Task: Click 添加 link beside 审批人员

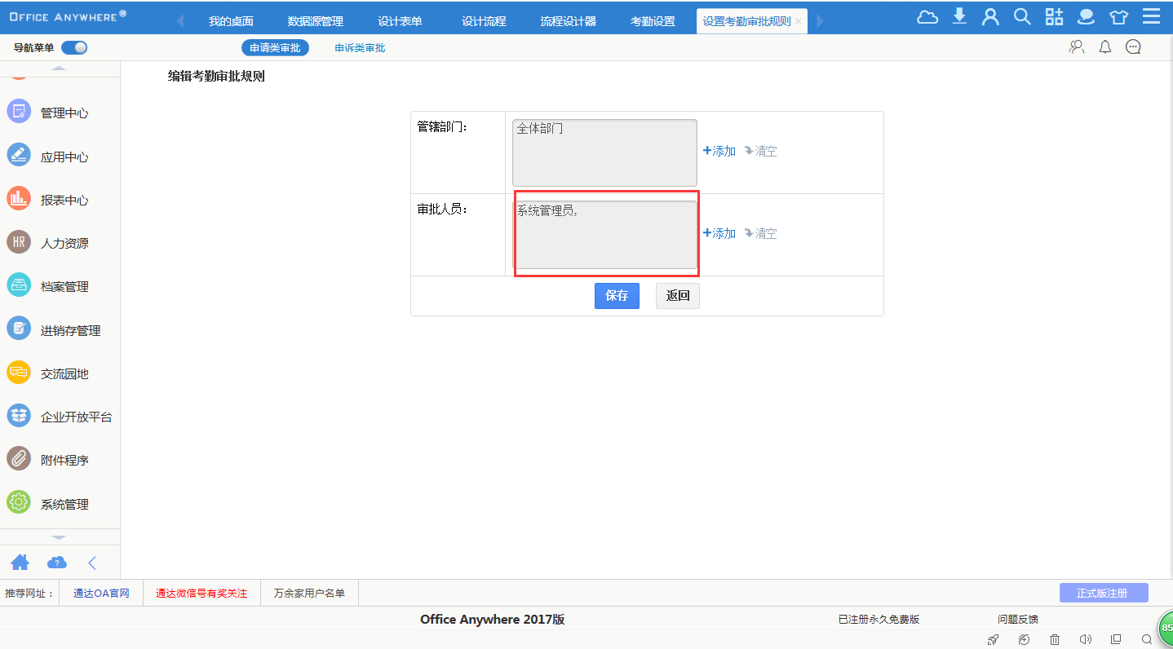Action: [x=719, y=233]
